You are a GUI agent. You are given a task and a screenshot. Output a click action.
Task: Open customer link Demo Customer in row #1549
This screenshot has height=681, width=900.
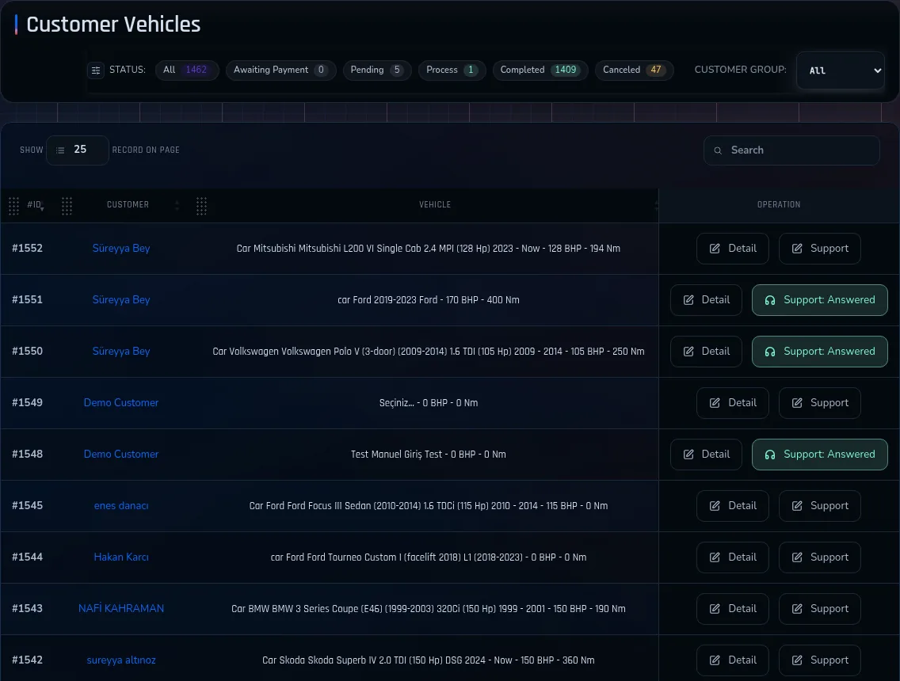(121, 403)
